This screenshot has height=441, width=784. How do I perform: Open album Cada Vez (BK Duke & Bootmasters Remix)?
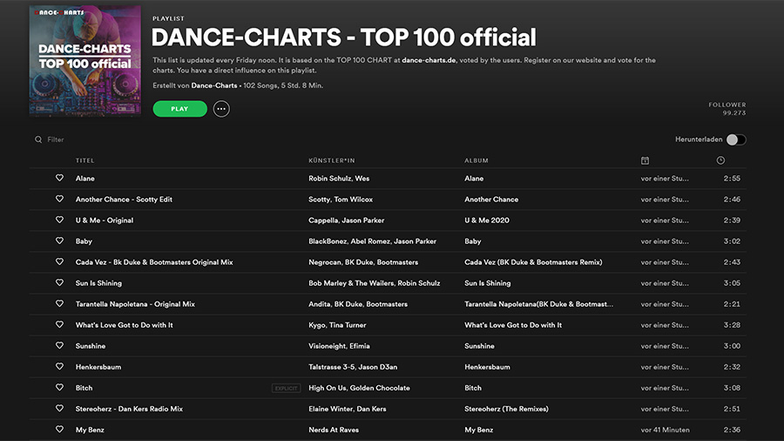[x=533, y=262]
